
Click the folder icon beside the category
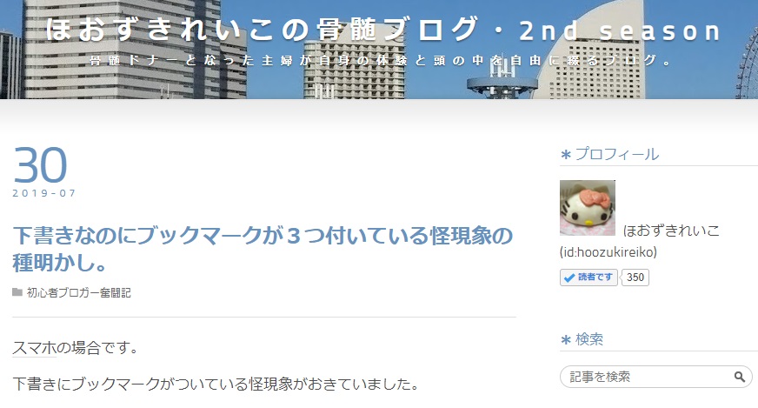click(17, 292)
